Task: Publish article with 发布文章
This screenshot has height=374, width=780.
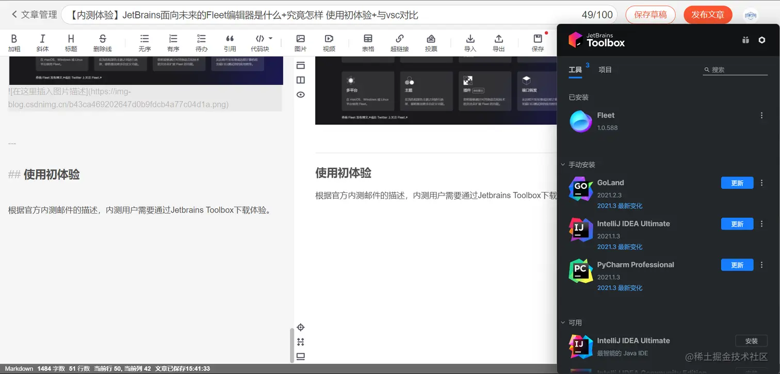Action: (x=708, y=14)
